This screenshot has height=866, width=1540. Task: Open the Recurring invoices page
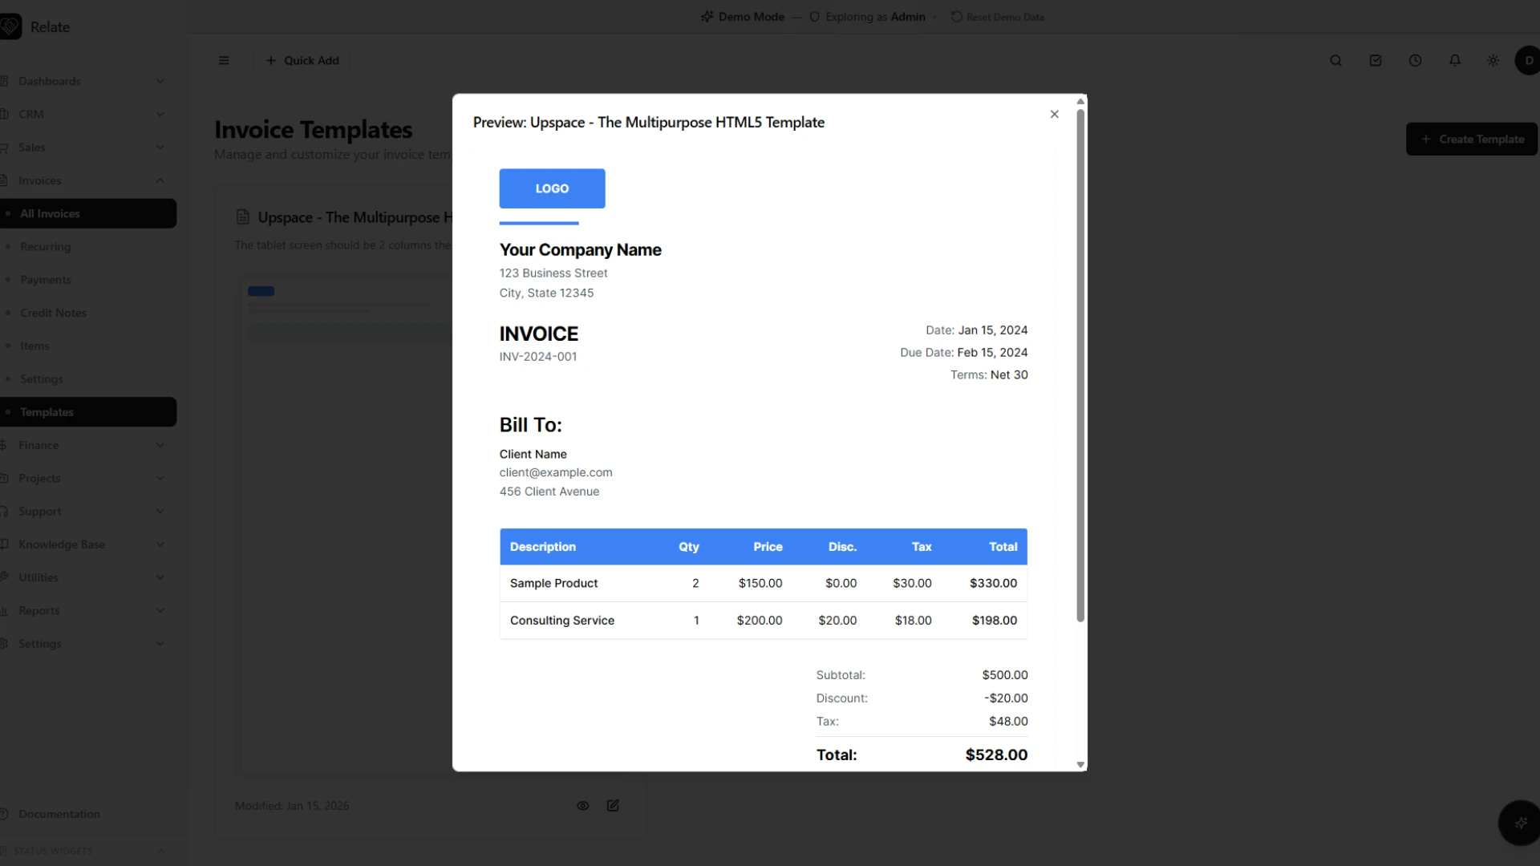[87, 247]
